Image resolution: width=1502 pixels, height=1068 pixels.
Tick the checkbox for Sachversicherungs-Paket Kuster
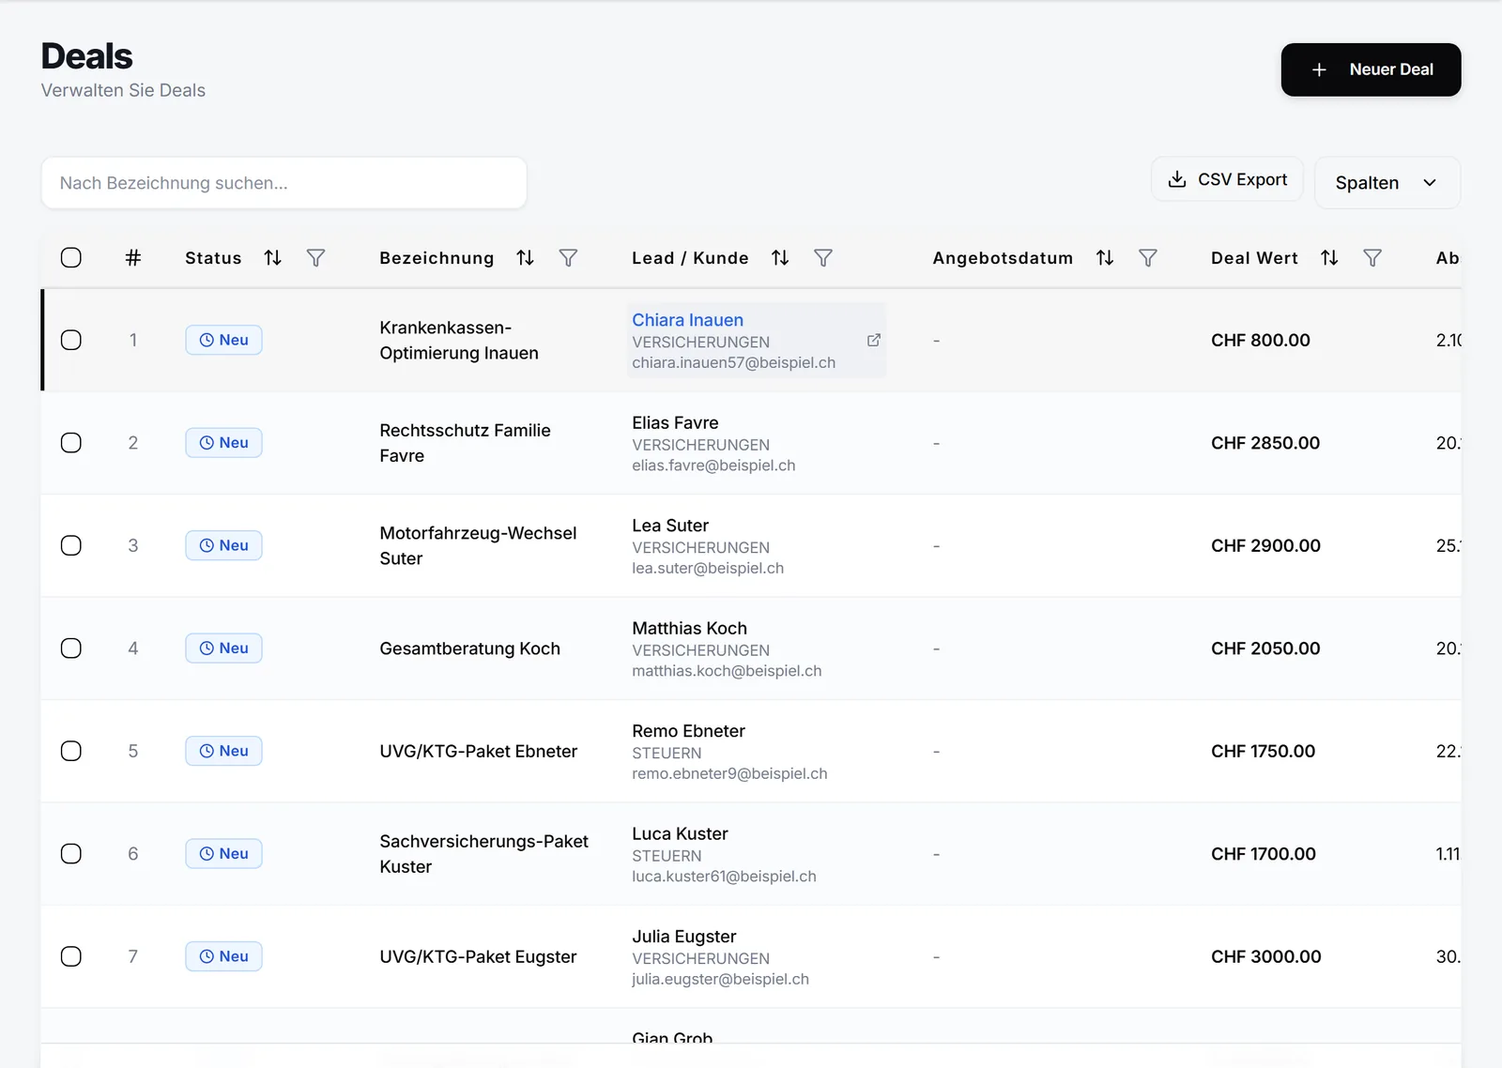71,854
